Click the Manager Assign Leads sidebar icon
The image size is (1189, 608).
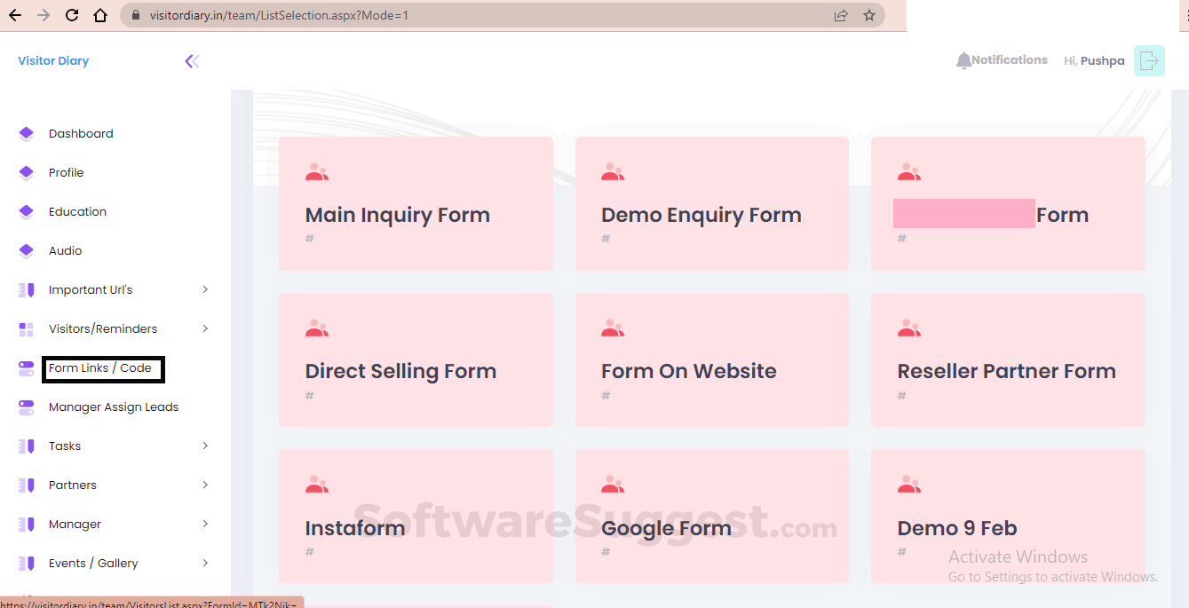tap(25, 407)
